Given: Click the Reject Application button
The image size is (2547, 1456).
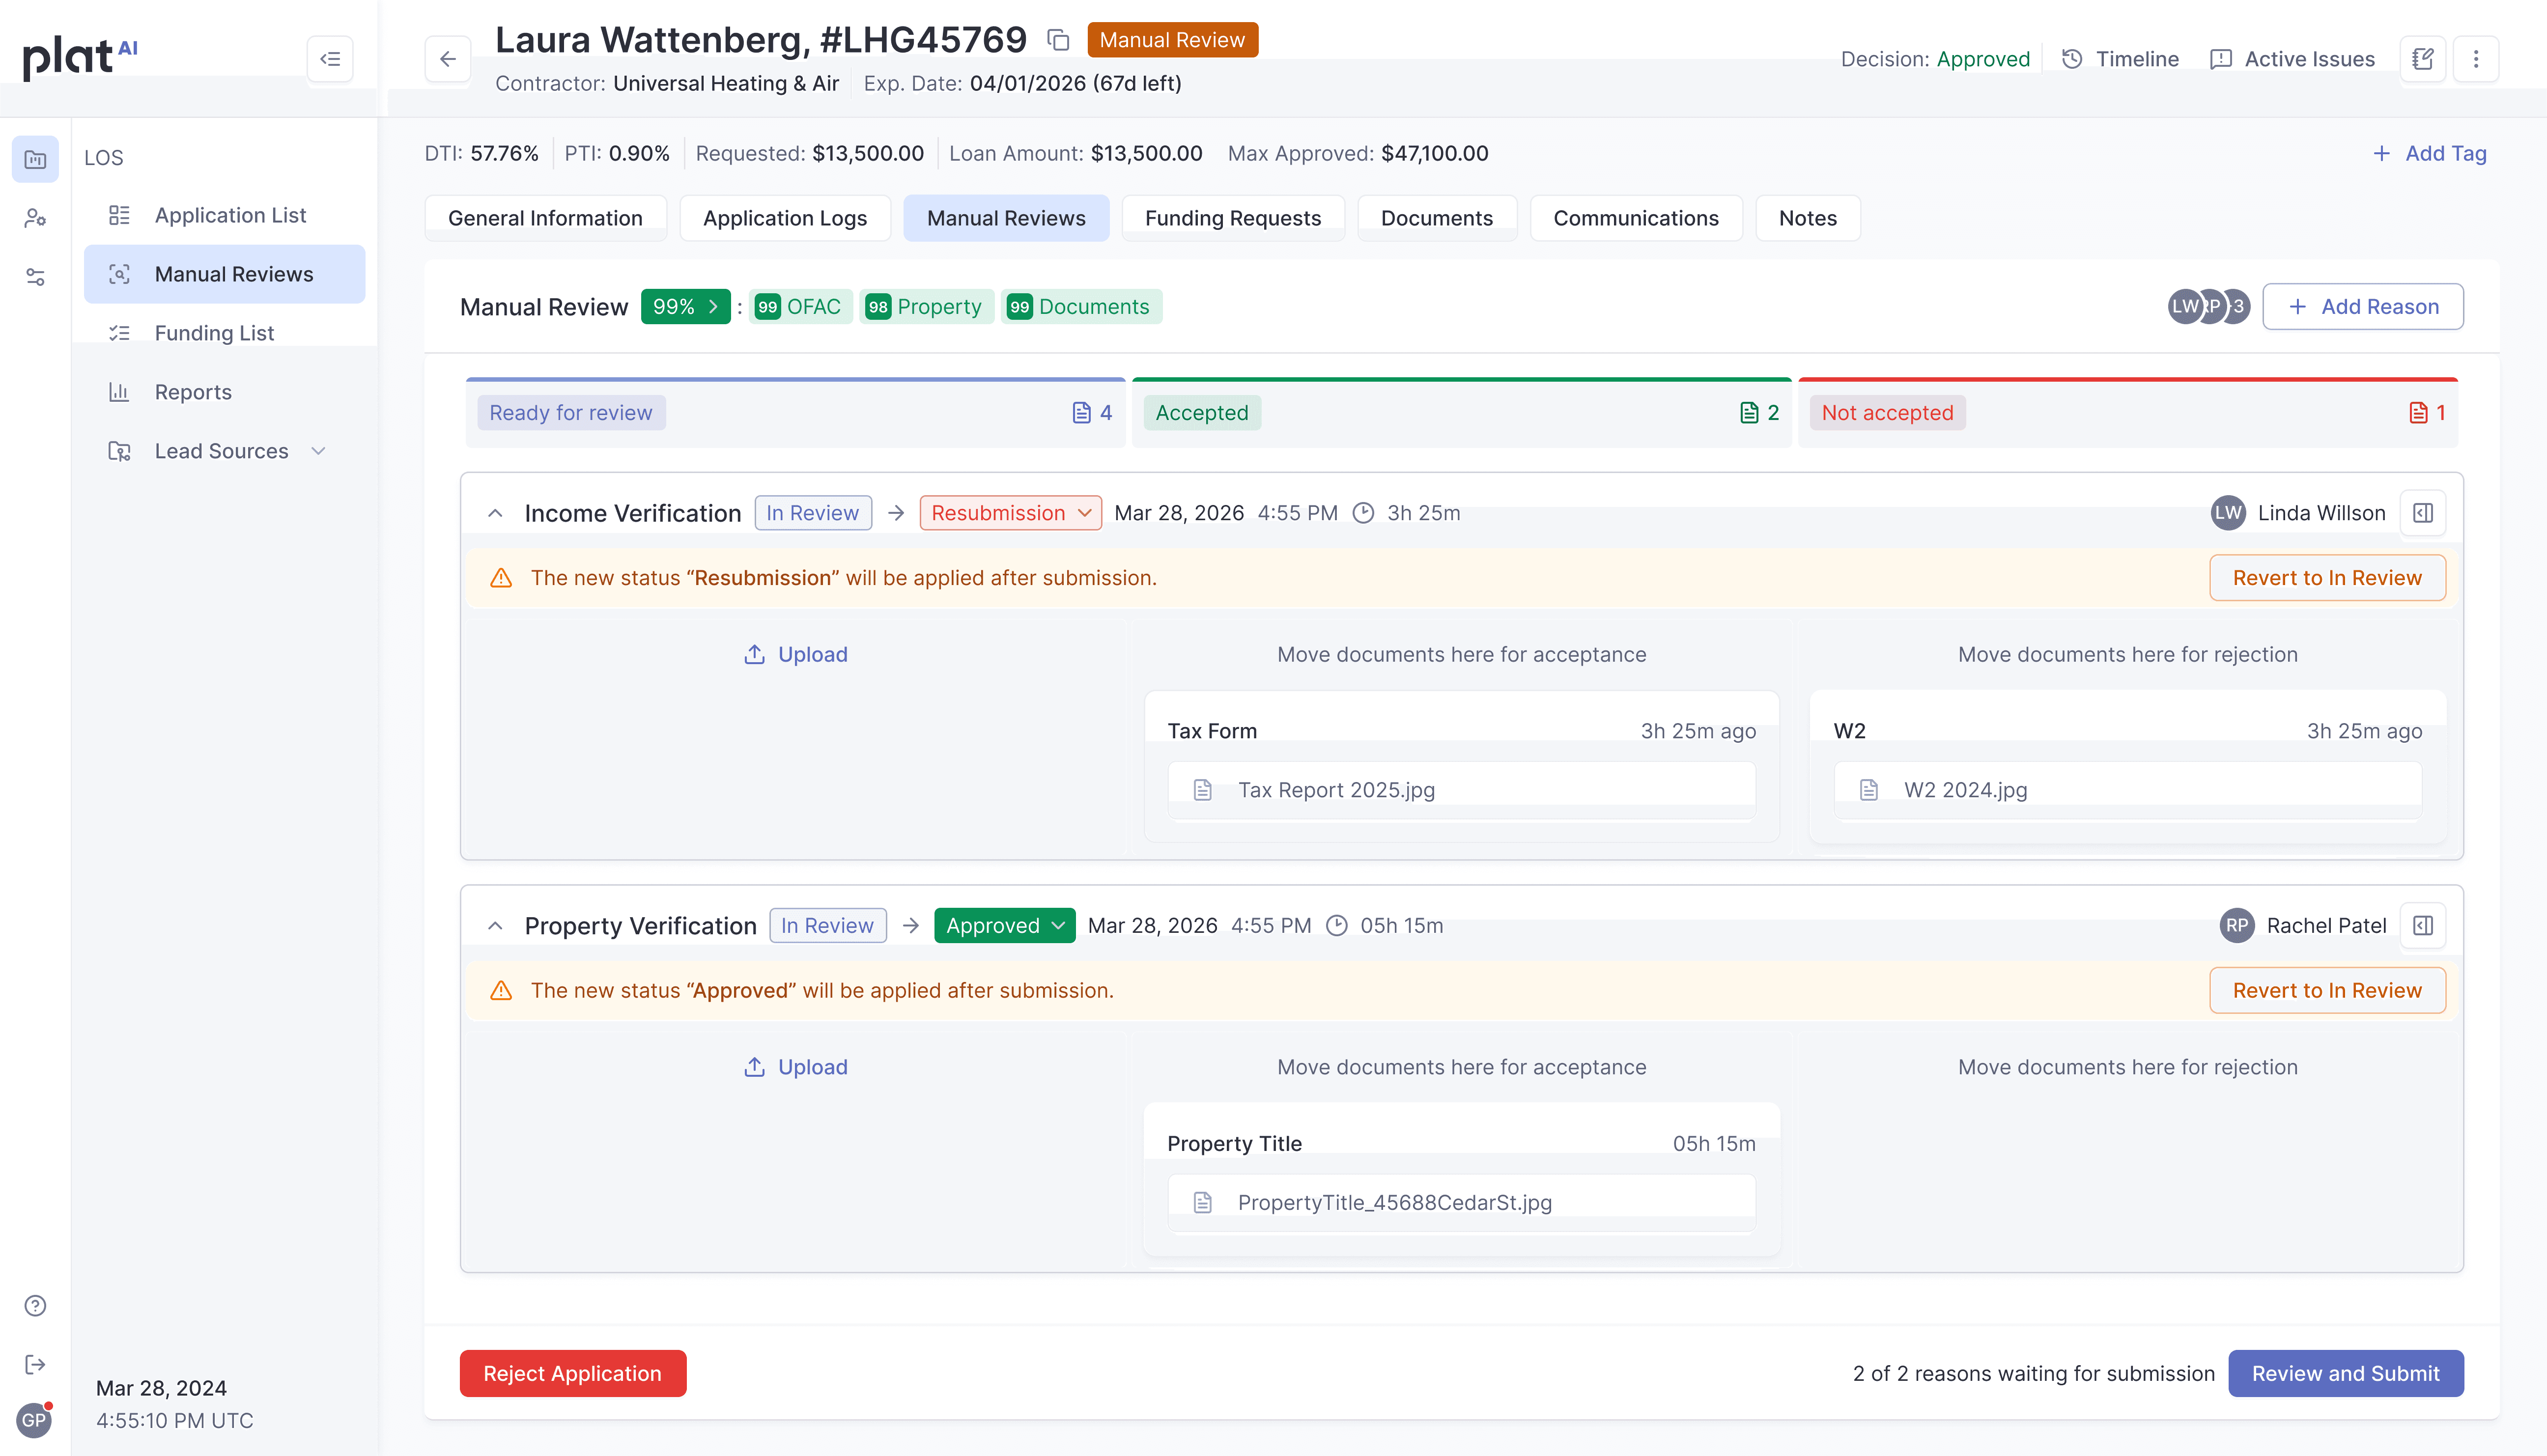Looking at the screenshot, I should (x=572, y=1373).
